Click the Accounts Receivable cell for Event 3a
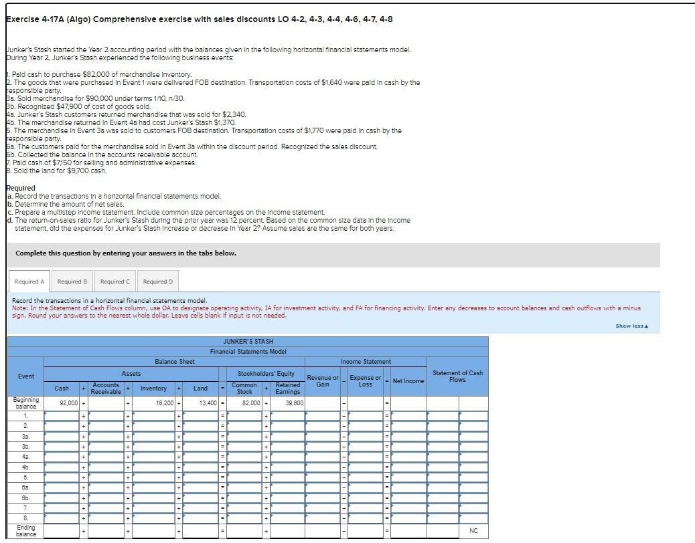The width and height of the screenshot is (695, 543). (x=104, y=437)
